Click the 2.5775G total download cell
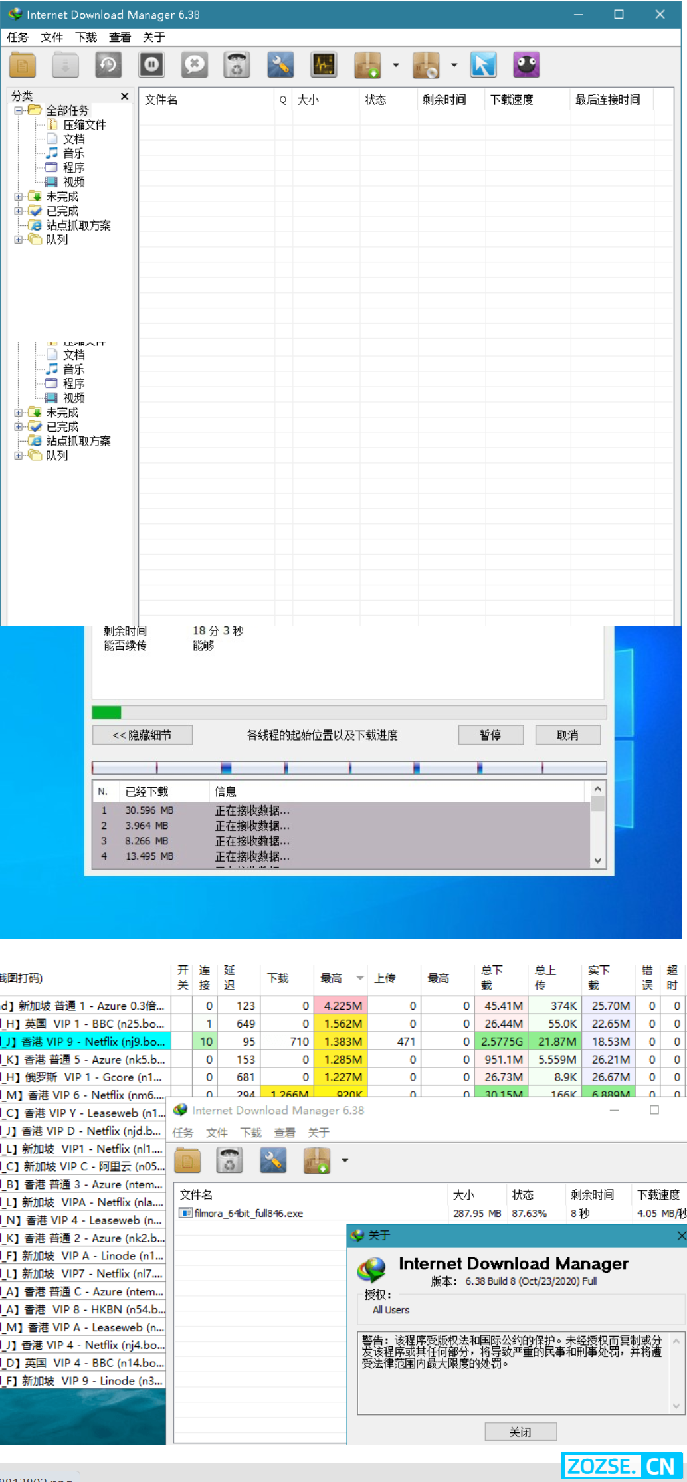 tap(501, 1042)
